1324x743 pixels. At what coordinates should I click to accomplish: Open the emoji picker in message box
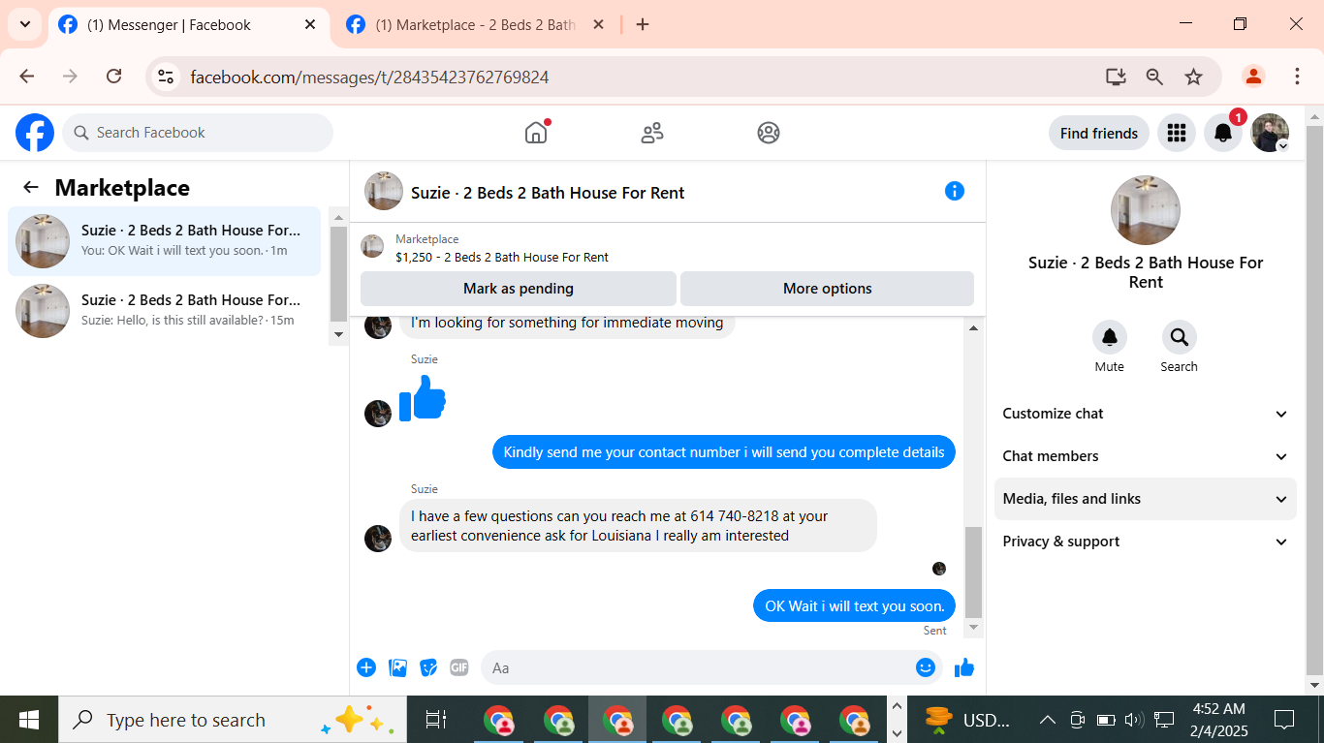pos(926,667)
